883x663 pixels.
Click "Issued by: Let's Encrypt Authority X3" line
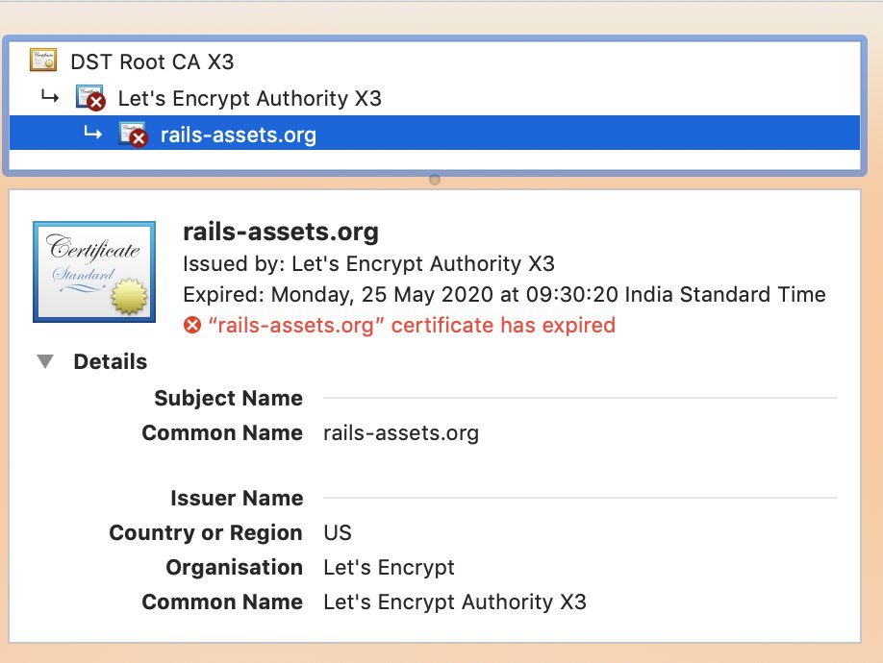pos(368,263)
